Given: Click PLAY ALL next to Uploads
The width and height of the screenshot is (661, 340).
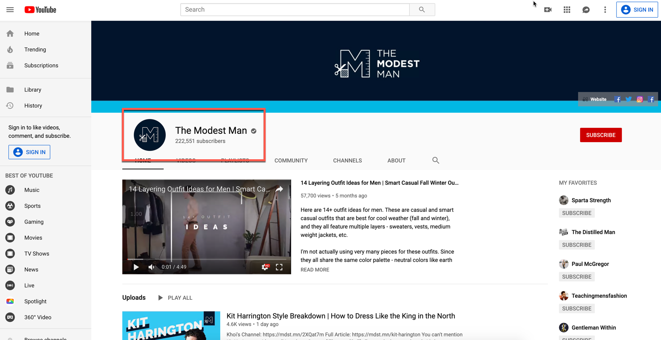Looking at the screenshot, I should point(175,298).
